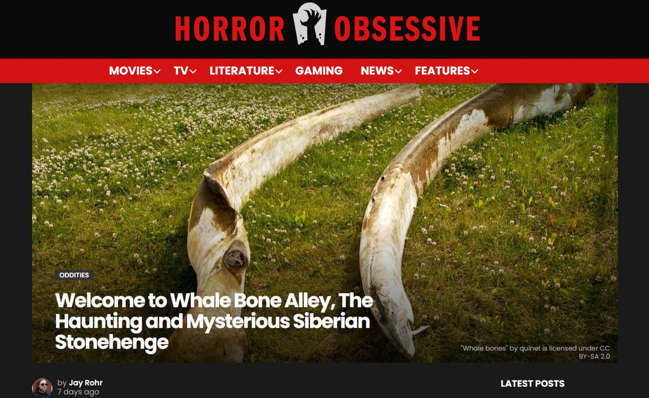Expand the chevron beside Movies
The width and height of the screenshot is (649, 398).
click(158, 71)
